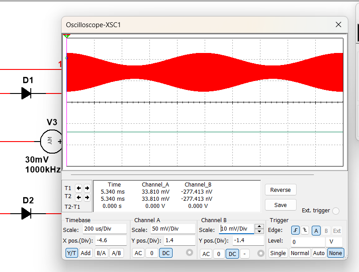Set Channel B coupling to DC
The height and width of the screenshot is (272, 359).
pyautogui.click(x=232, y=254)
